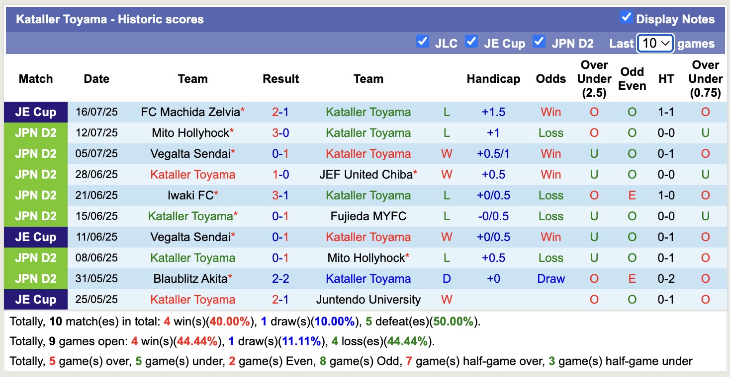Click the Handicap column header
730x377 pixels.
[493, 78]
